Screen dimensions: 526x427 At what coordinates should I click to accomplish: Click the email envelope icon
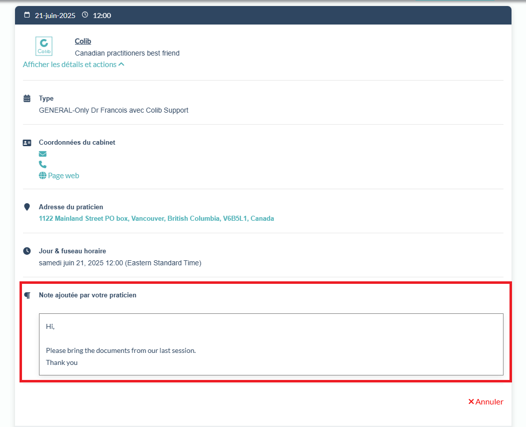[42, 154]
